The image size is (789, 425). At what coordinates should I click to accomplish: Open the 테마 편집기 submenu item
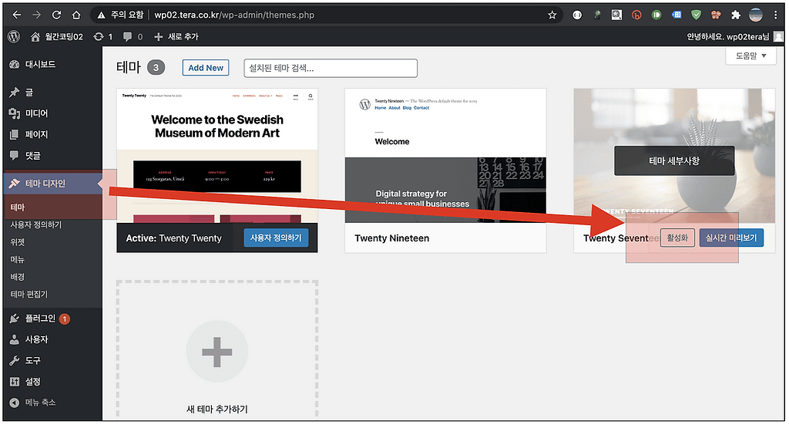tap(29, 294)
